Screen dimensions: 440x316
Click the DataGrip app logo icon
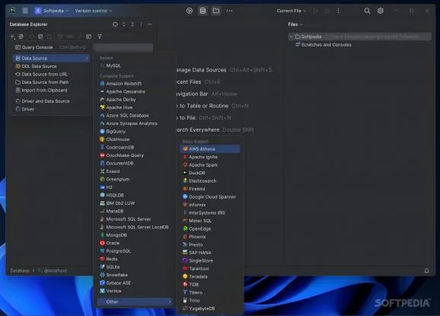point(13,11)
